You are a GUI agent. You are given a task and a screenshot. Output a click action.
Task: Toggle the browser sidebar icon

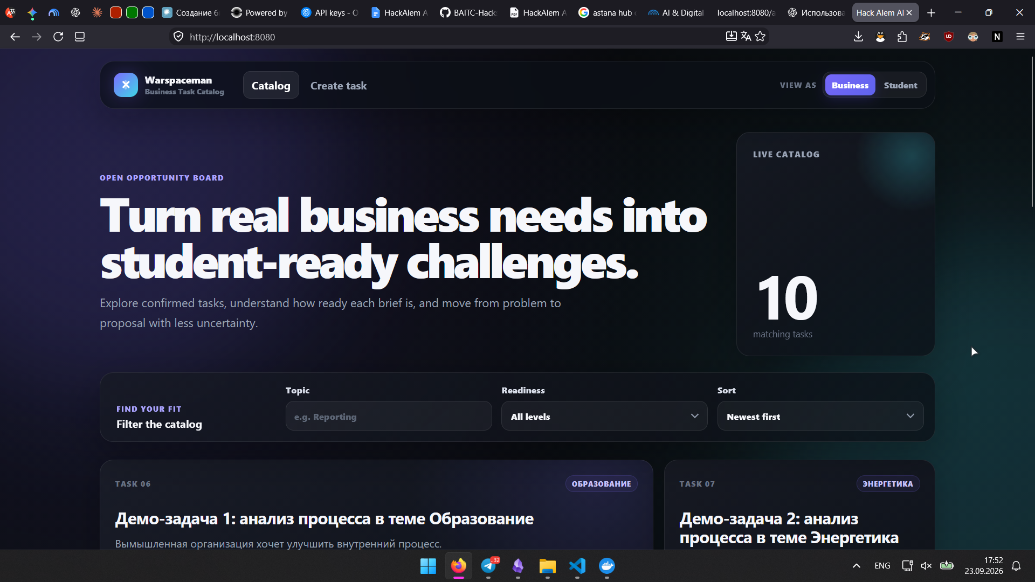(80, 37)
